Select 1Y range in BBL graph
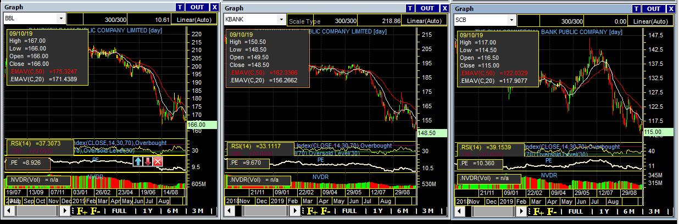This screenshot has height=224, width=679. [x=147, y=211]
